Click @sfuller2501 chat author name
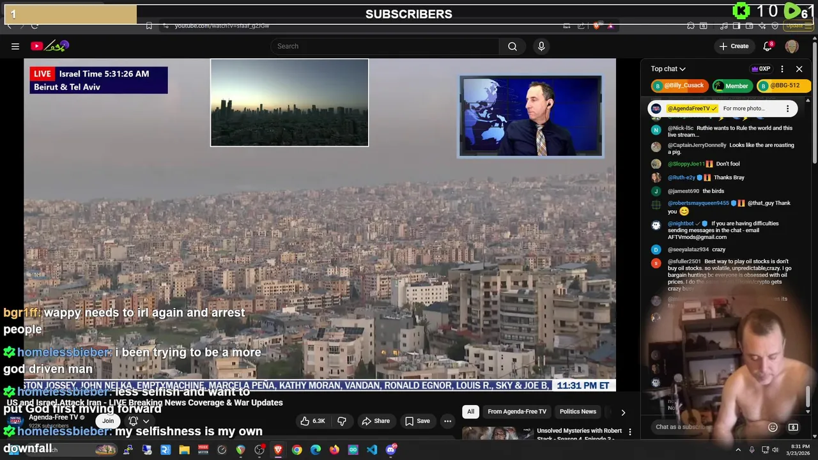Viewport: 818px width, 460px height. 684,261
